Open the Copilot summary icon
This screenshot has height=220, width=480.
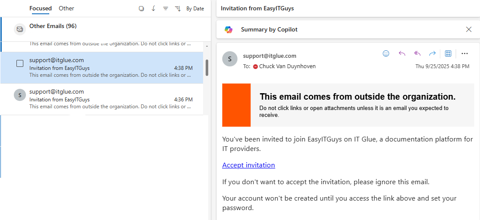[x=229, y=29]
